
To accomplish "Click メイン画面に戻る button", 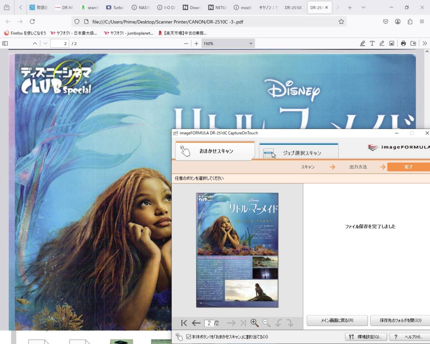I will click(x=337, y=320).
